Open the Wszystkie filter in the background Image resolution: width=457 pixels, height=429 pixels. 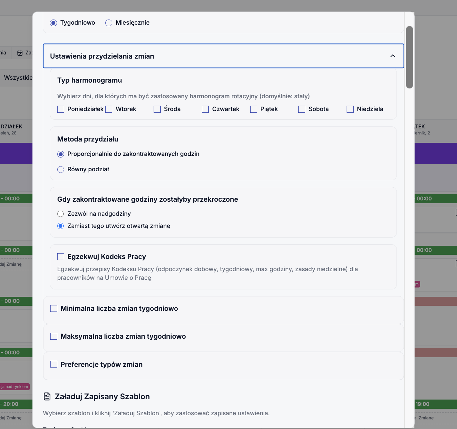(x=18, y=77)
